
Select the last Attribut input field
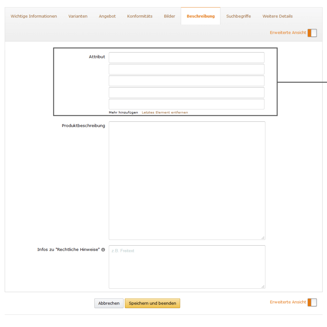coord(186,104)
